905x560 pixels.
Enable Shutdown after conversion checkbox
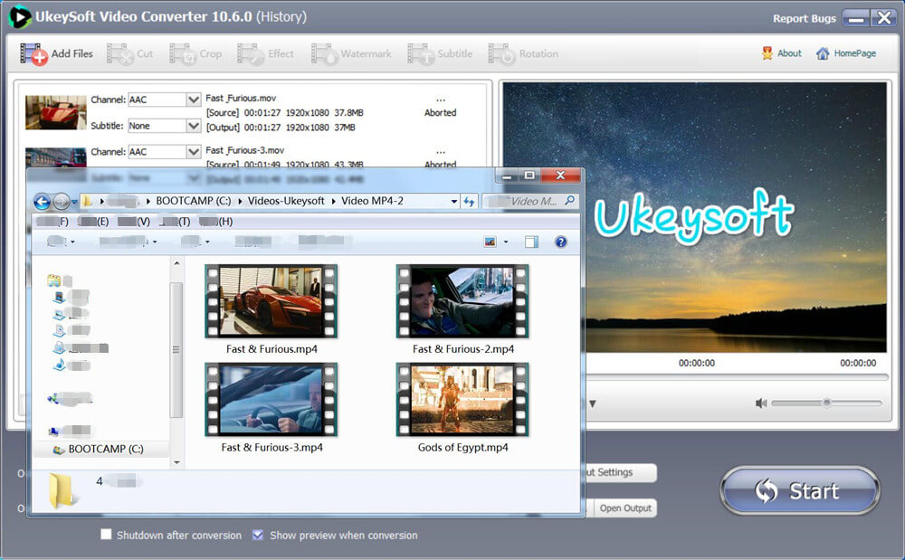point(106,535)
